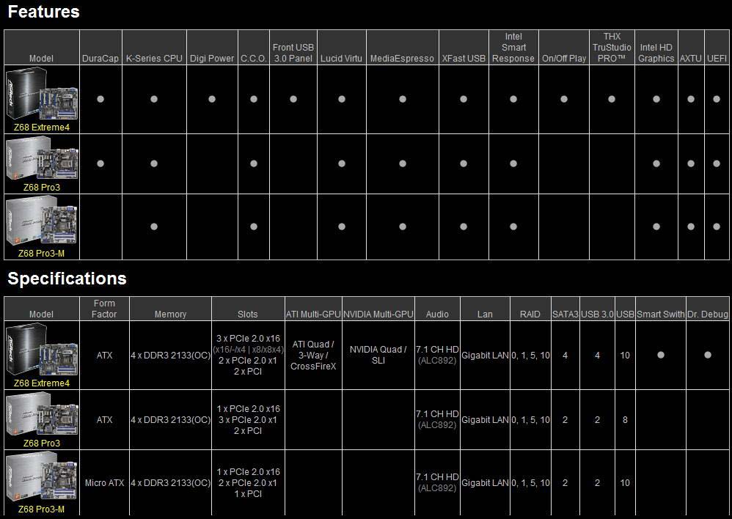Open the Z68 Pro3-M product image under Features
Viewport: 732px width, 519px height.
[41, 222]
